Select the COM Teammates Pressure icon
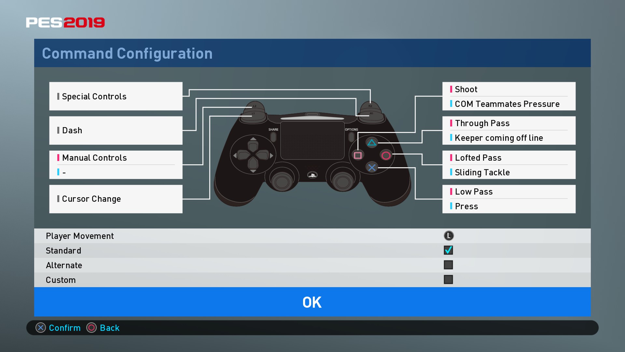This screenshot has width=625, height=352. tap(450, 104)
